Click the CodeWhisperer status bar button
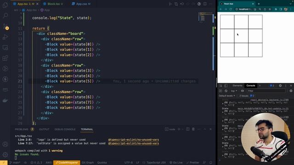The image size is (294, 165). tap(67, 163)
